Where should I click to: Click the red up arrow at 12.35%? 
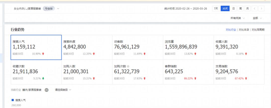coord(94,54)
